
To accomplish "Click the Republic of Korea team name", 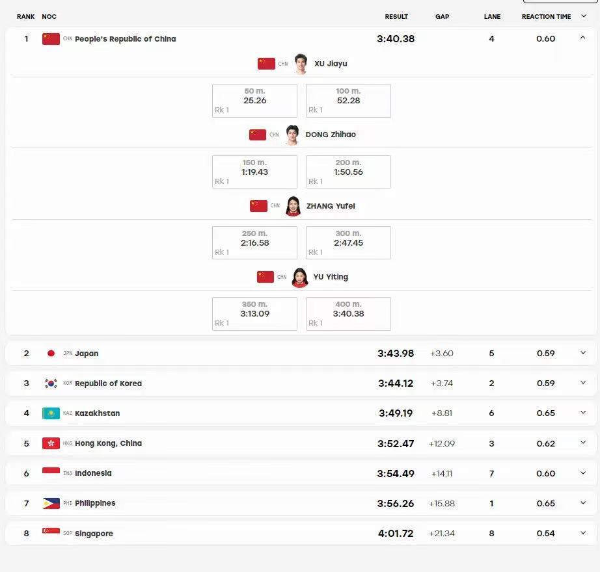I will [108, 383].
